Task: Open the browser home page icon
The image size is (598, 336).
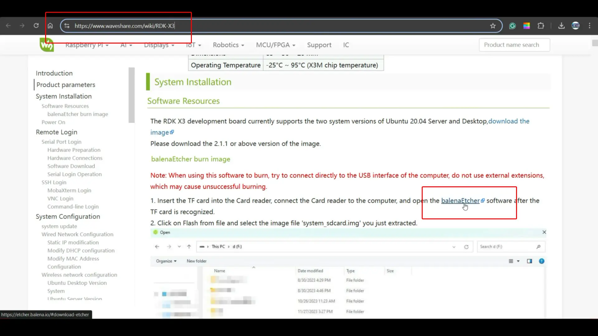Action: pos(50,26)
